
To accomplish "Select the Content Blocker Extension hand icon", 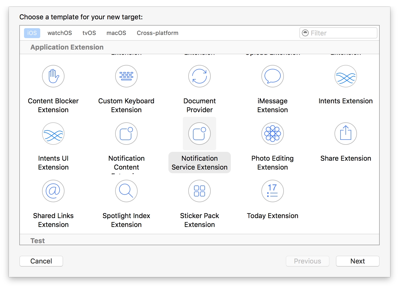I will (53, 76).
